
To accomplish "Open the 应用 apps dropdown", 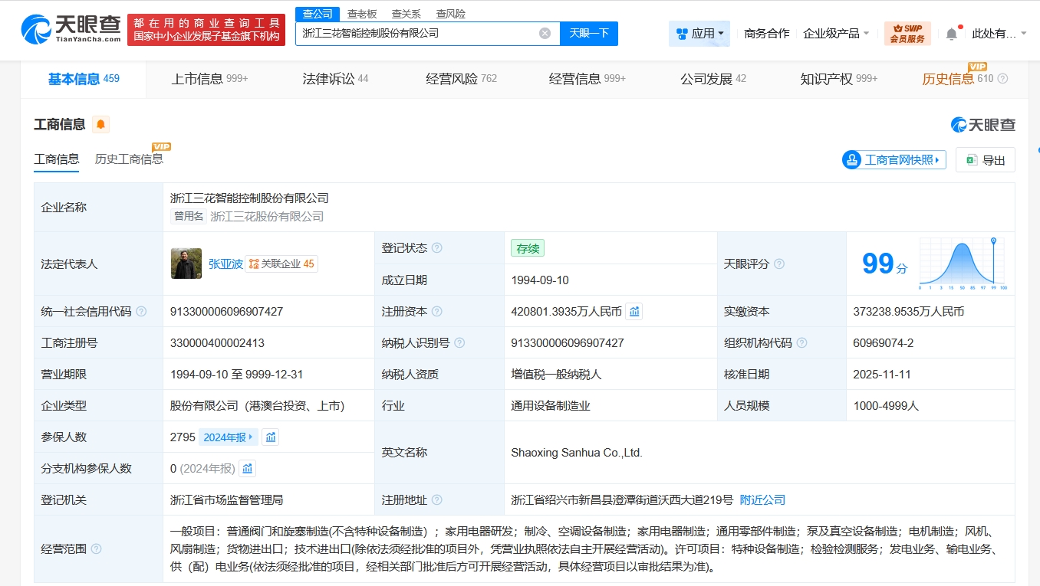I will tap(699, 33).
